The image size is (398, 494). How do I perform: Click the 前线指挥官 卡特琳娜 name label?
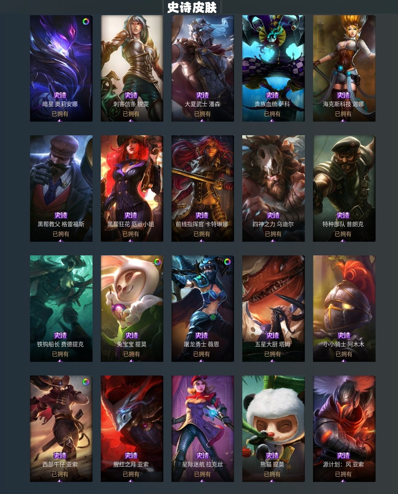pyautogui.click(x=202, y=224)
